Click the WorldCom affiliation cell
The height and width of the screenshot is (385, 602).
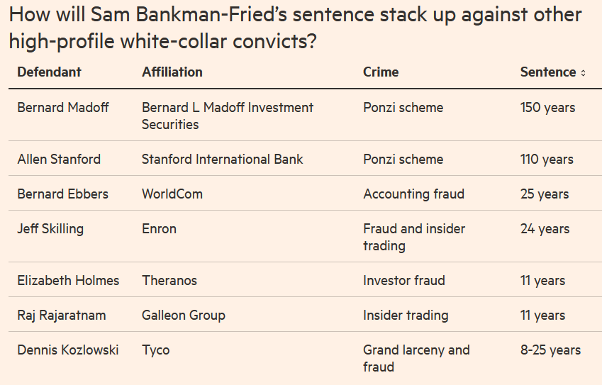pos(172,194)
